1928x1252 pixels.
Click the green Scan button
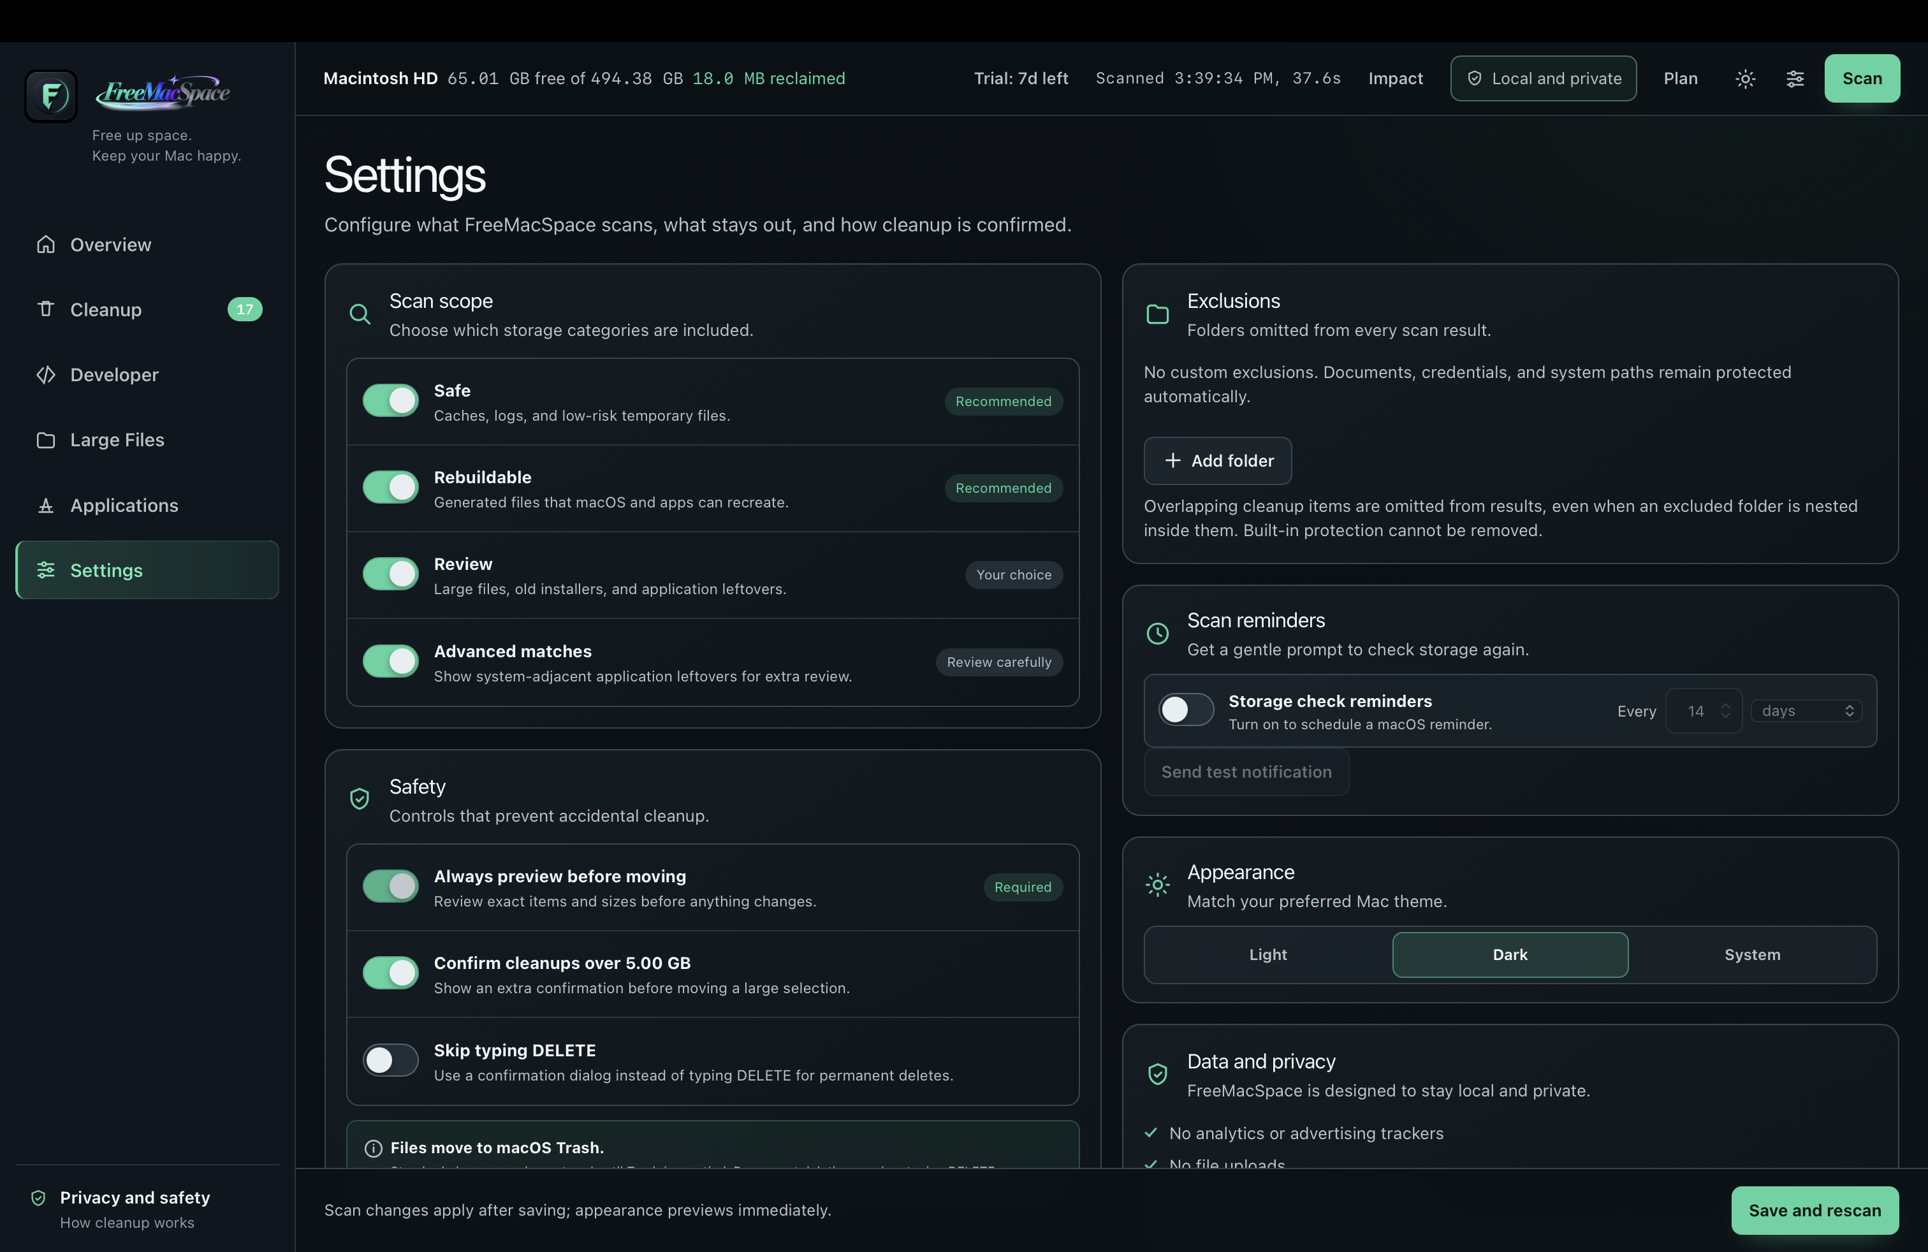pyautogui.click(x=1862, y=78)
